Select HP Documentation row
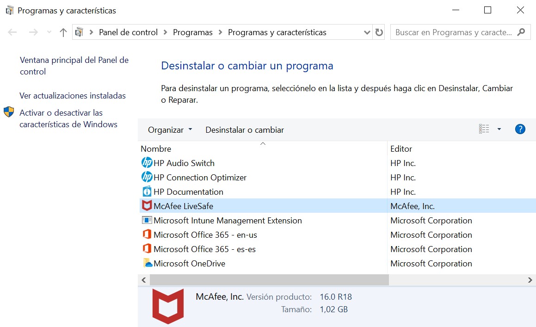Screen dimensions: 536x327 [x=338, y=191]
